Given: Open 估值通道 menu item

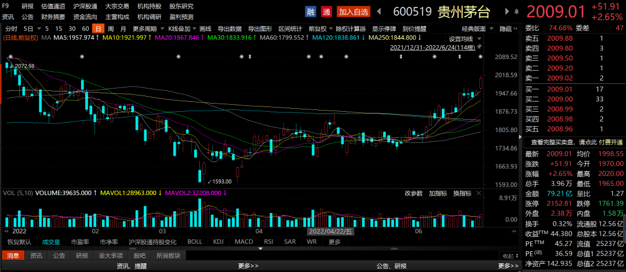Looking at the screenshot, I should click(53, 6).
